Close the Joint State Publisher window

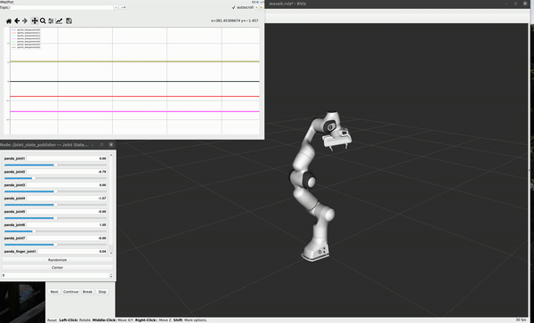[x=111, y=145]
